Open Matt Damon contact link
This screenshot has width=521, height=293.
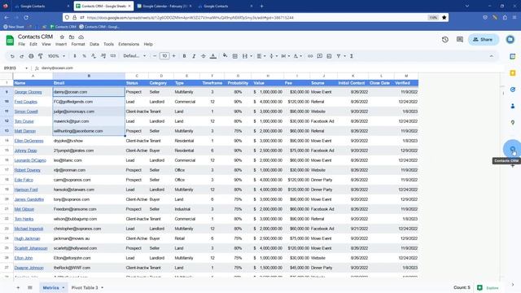click(x=25, y=131)
